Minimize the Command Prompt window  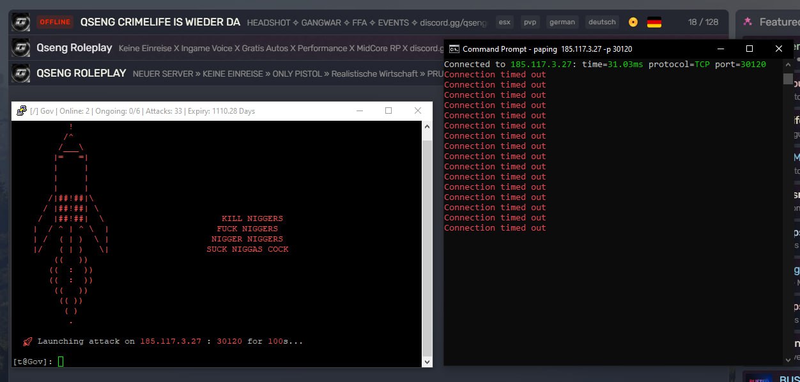[x=720, y=49]
